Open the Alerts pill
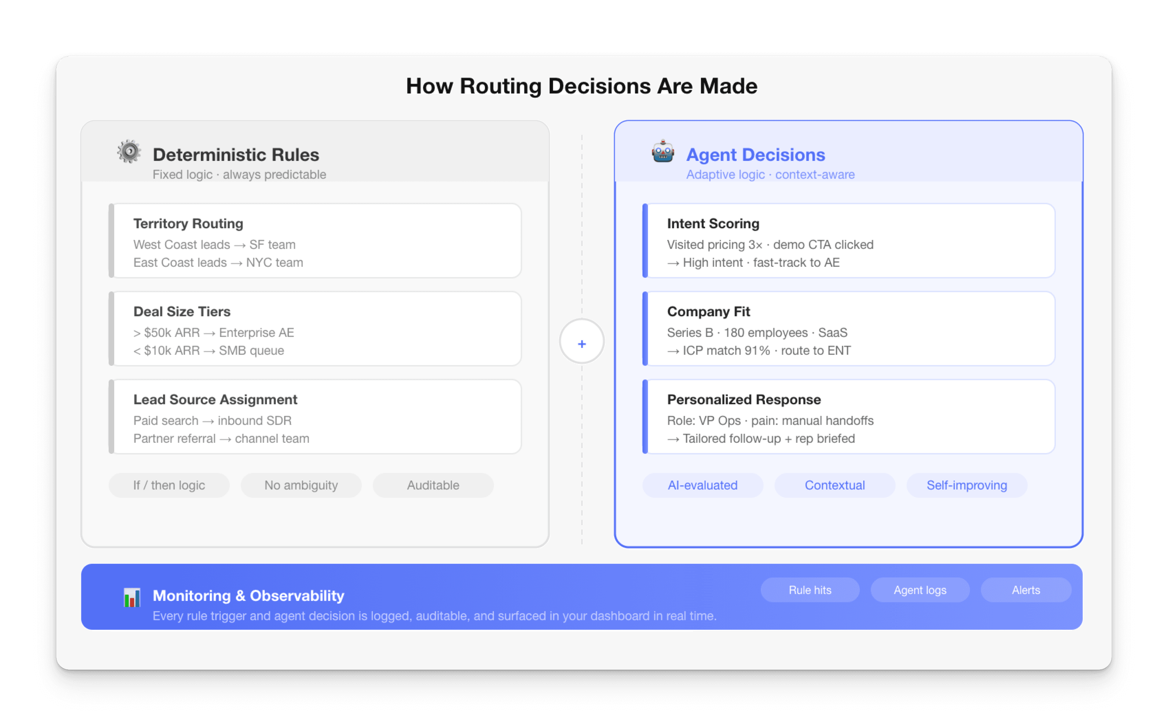 (1026, 590)
